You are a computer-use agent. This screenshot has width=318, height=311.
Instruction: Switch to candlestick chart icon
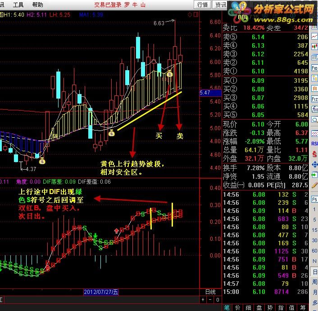coord(314,47)
